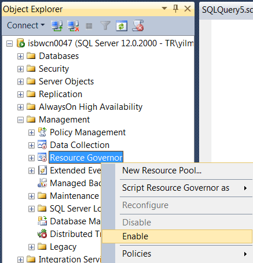The height and width of the screenshot is (263, 253).
Task: Select the Security tree item
Action: point(54,69)
